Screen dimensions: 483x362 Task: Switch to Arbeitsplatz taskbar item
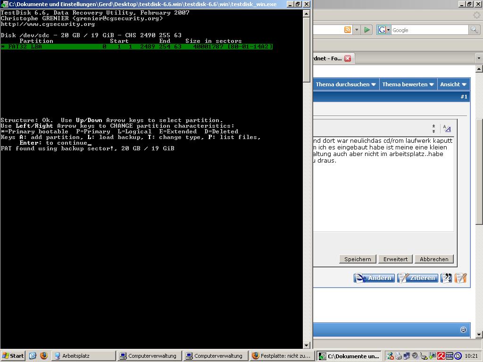(83, 356)
